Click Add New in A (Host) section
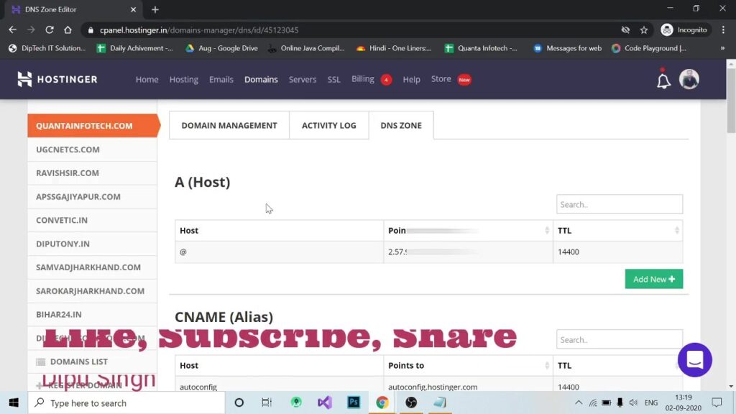 pyautogui.click(x=654, y=279)
